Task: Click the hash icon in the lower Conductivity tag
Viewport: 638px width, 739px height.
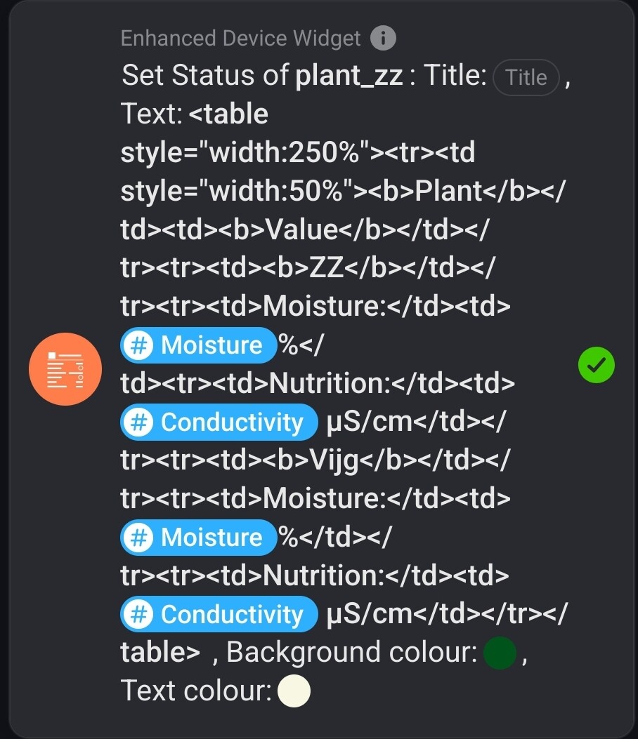Action: [140, 615]
